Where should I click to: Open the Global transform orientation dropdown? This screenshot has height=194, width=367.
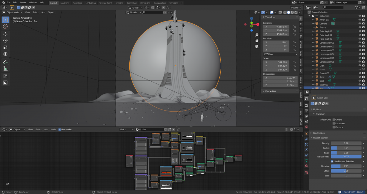[x=135, y=8]
